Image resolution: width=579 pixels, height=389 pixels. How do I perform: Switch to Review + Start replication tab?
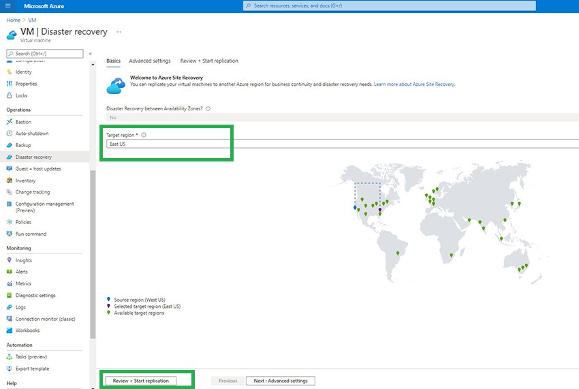(209, 61)
